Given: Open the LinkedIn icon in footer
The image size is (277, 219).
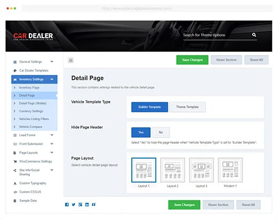Looking at the screenshot, I should (87, 205).
